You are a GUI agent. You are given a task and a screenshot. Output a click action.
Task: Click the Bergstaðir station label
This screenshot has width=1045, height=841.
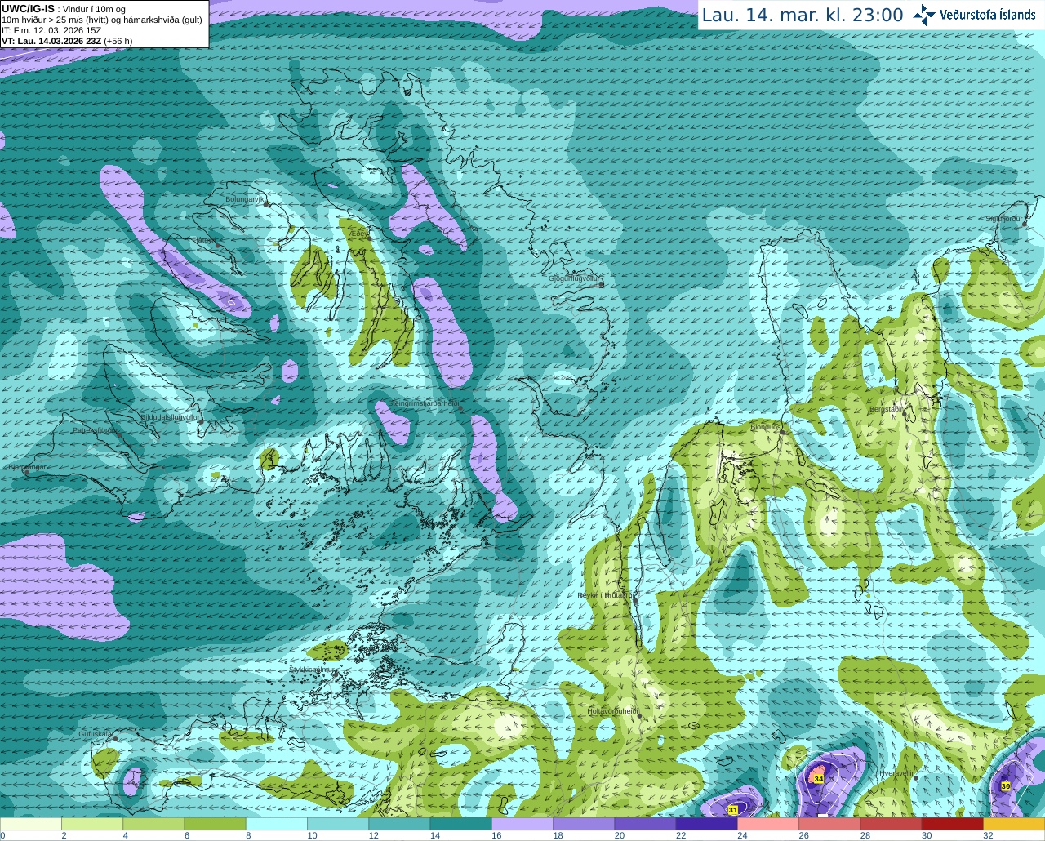887,409
